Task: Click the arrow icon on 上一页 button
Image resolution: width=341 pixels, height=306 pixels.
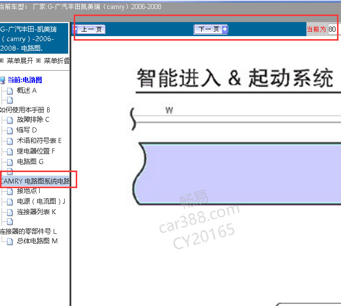Action: click(x=75, y=29)
